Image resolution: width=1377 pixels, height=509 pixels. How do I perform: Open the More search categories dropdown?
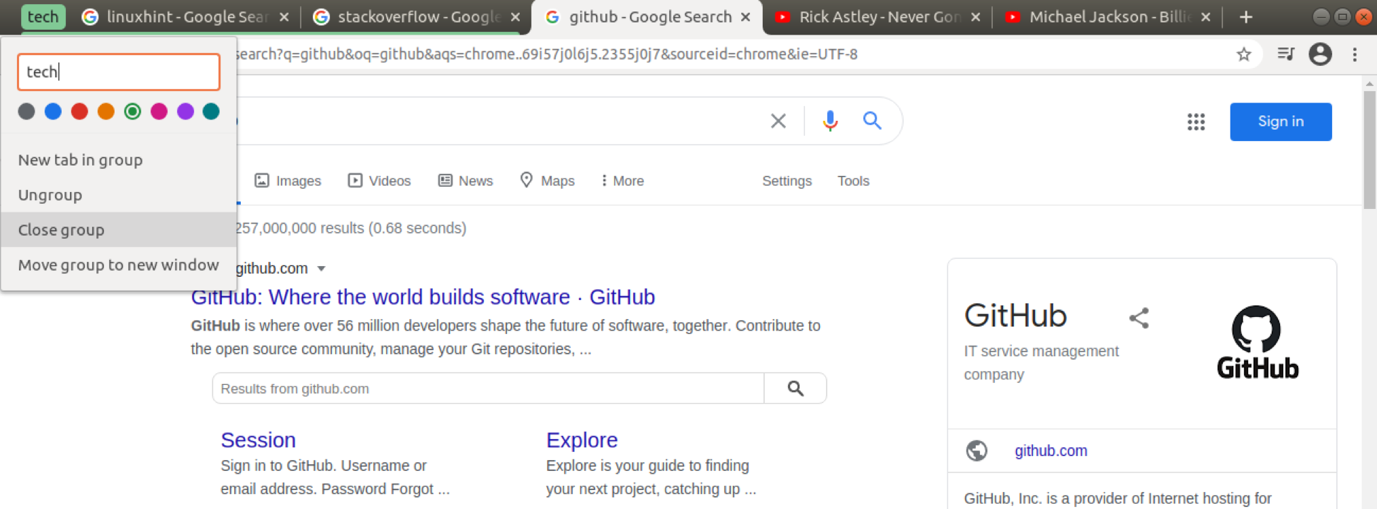click(622, 181)
